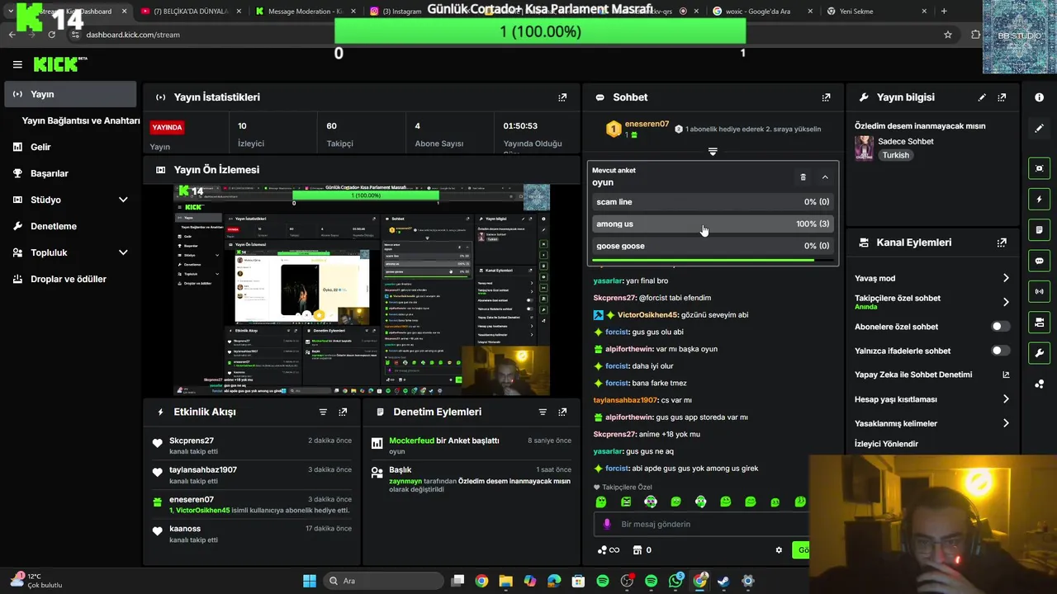The height and width of the screenshot is (594, 1057).
Task: Open filter options for Etkinlik Akışı
Action: click(x=323, y=412)
